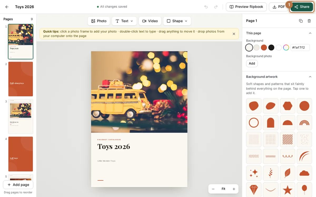Insert a Photo from the toolbar

[x=99, y=21]
